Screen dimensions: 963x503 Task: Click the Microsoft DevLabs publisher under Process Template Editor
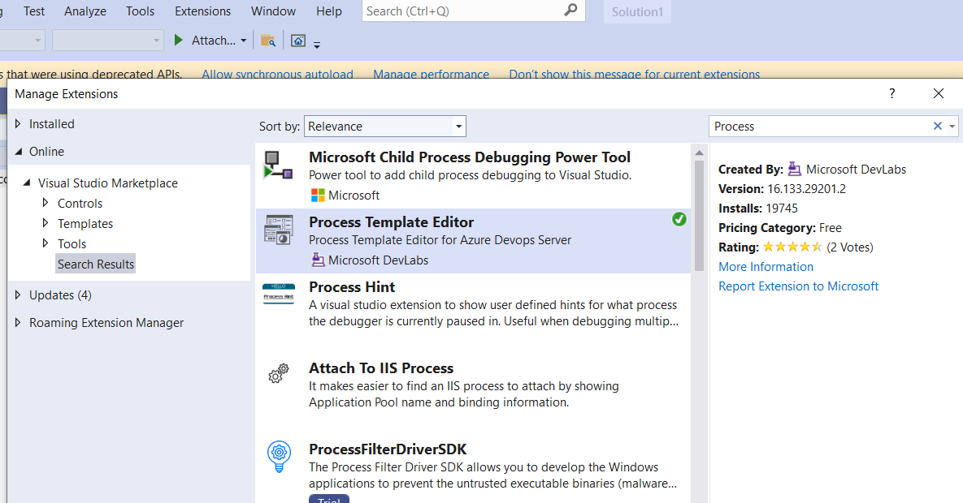point(379,260)
